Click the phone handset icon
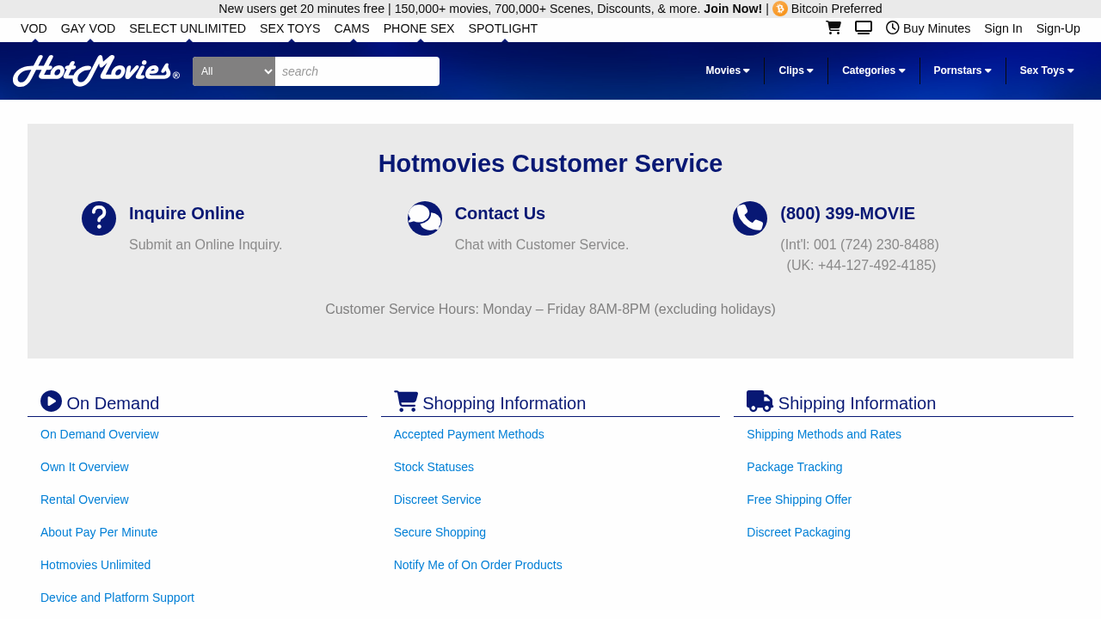Image resolution: width=1101 pixels, height=619 pixels. (x=750, y=218)
